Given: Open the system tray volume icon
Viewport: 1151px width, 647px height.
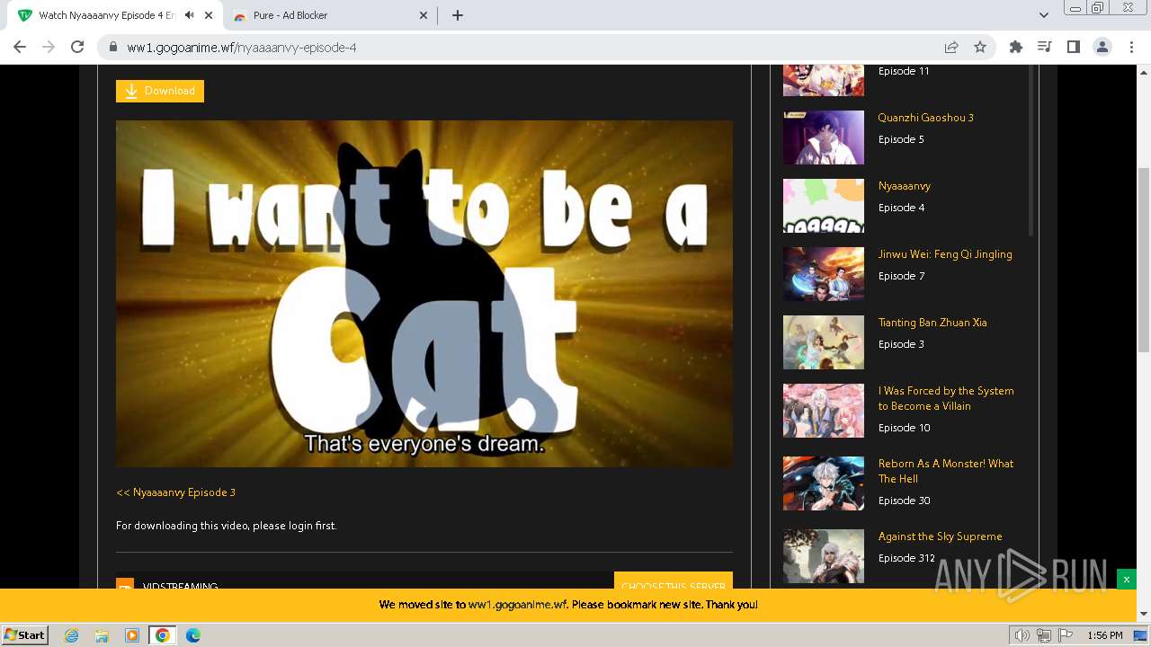Looking at the screenshot, I should pyautogui.click(x=1022, y=635).
